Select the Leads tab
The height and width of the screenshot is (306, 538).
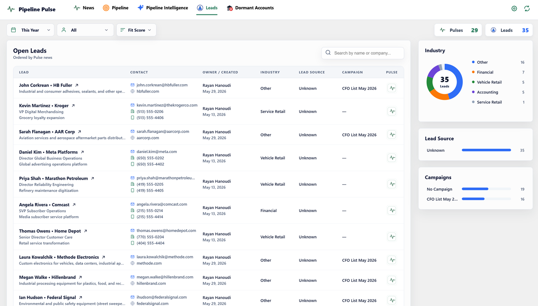click(207, 8)
